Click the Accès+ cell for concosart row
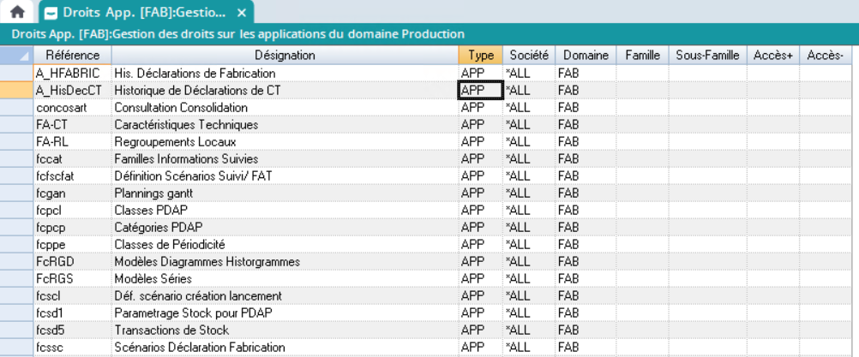The width and height of the screenshot is (859, 357). (x=773, y=108)
